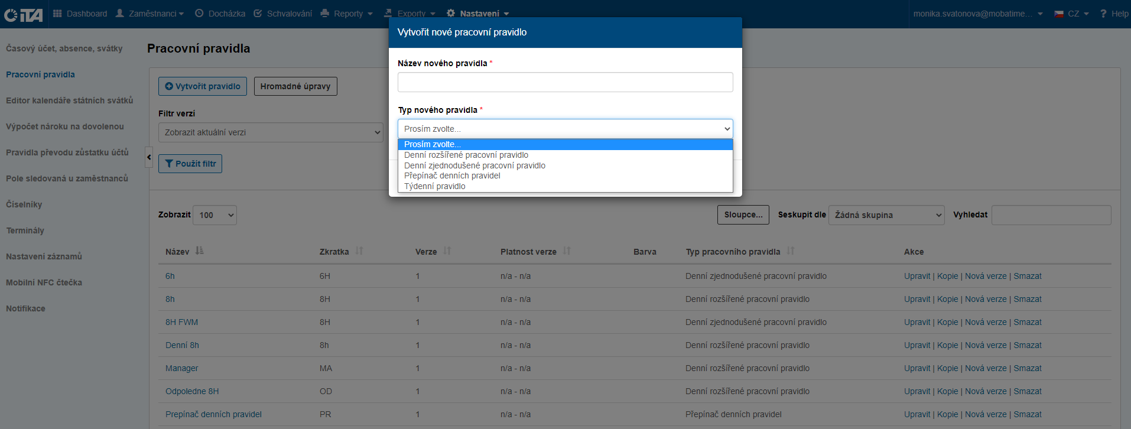Collapse the sidebar with the arrow handle
The width and height of the screenshot is (1131, 429).
[x=149, y=157]
